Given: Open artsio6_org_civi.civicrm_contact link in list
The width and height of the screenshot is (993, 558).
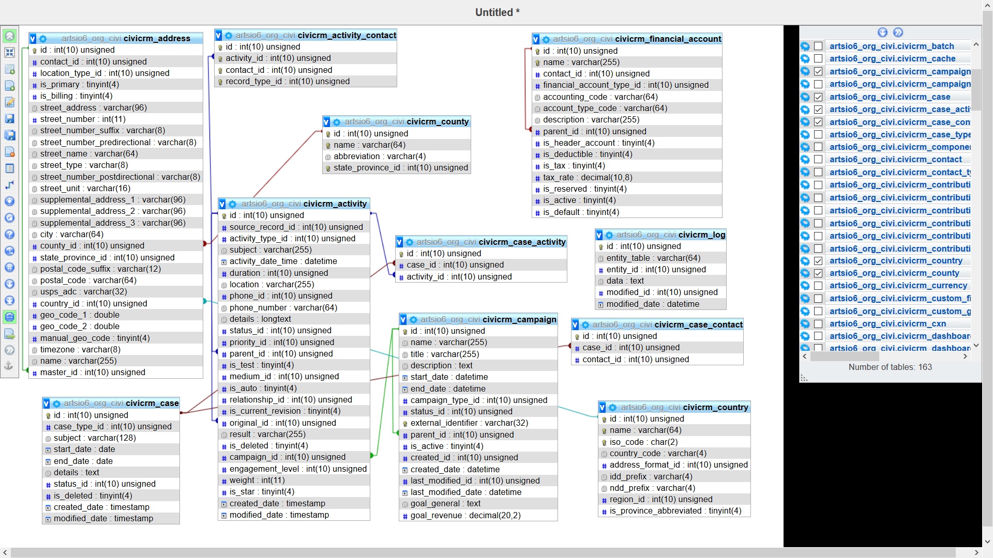Looking at the screenshot, I should 896,160.
